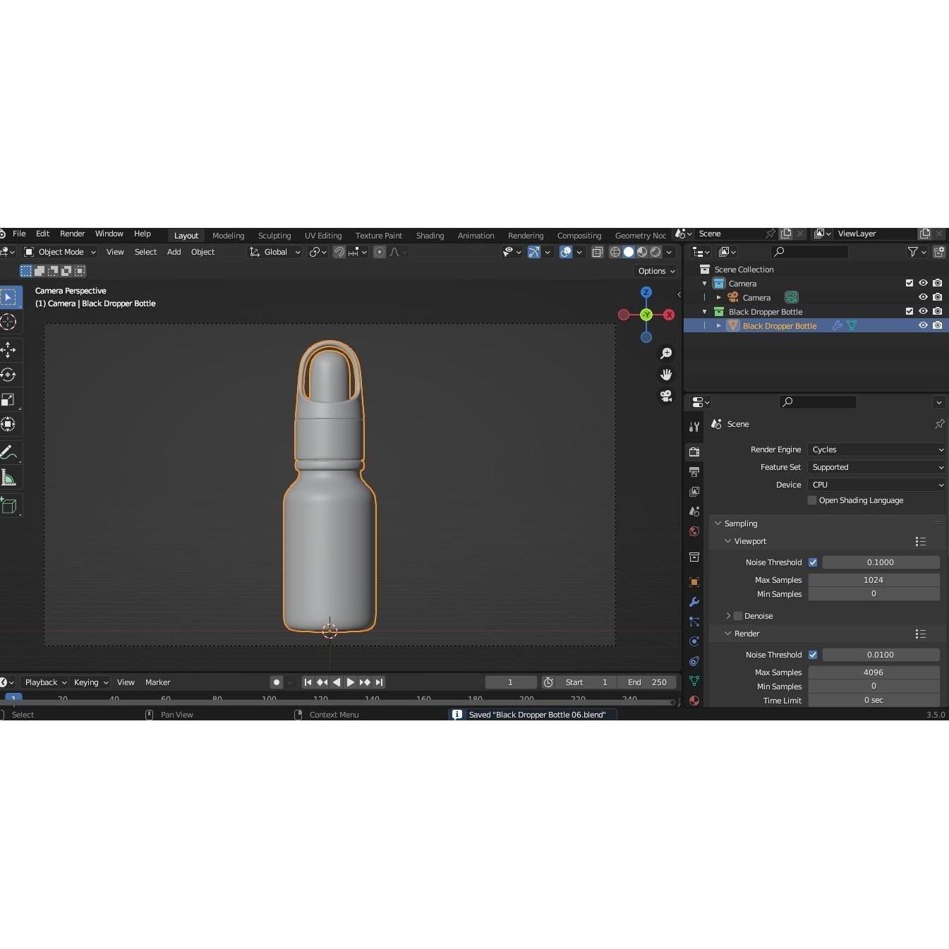Switch to the Output properties tab
The height and width of the screenshot is (949, 949).
694,471
